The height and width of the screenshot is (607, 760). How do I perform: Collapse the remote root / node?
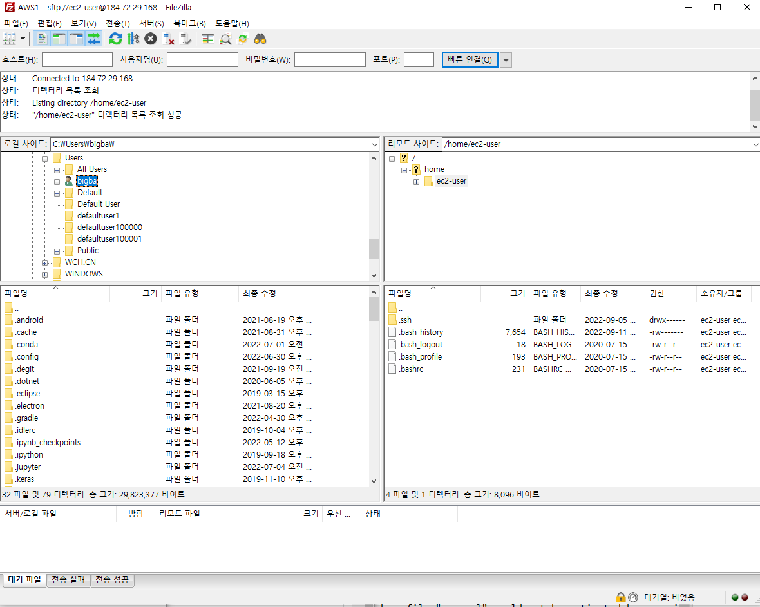(392, 158)
